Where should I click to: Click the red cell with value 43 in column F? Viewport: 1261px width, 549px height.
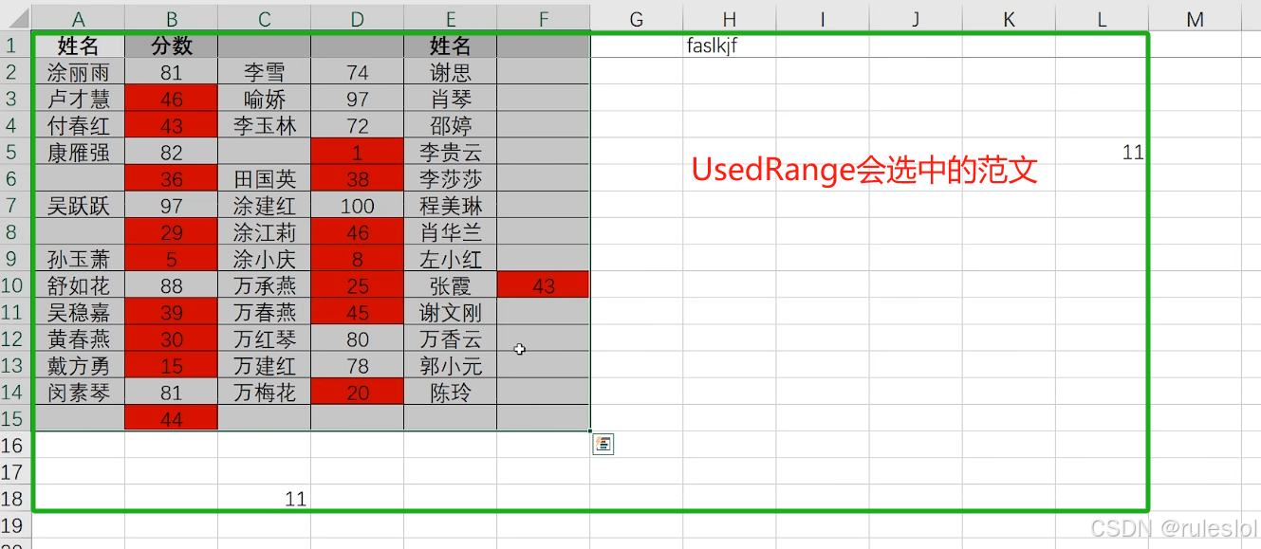coord(544,285)
